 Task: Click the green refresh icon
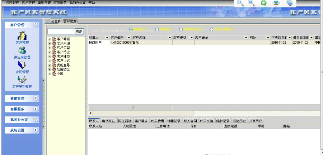coord(264,3)
